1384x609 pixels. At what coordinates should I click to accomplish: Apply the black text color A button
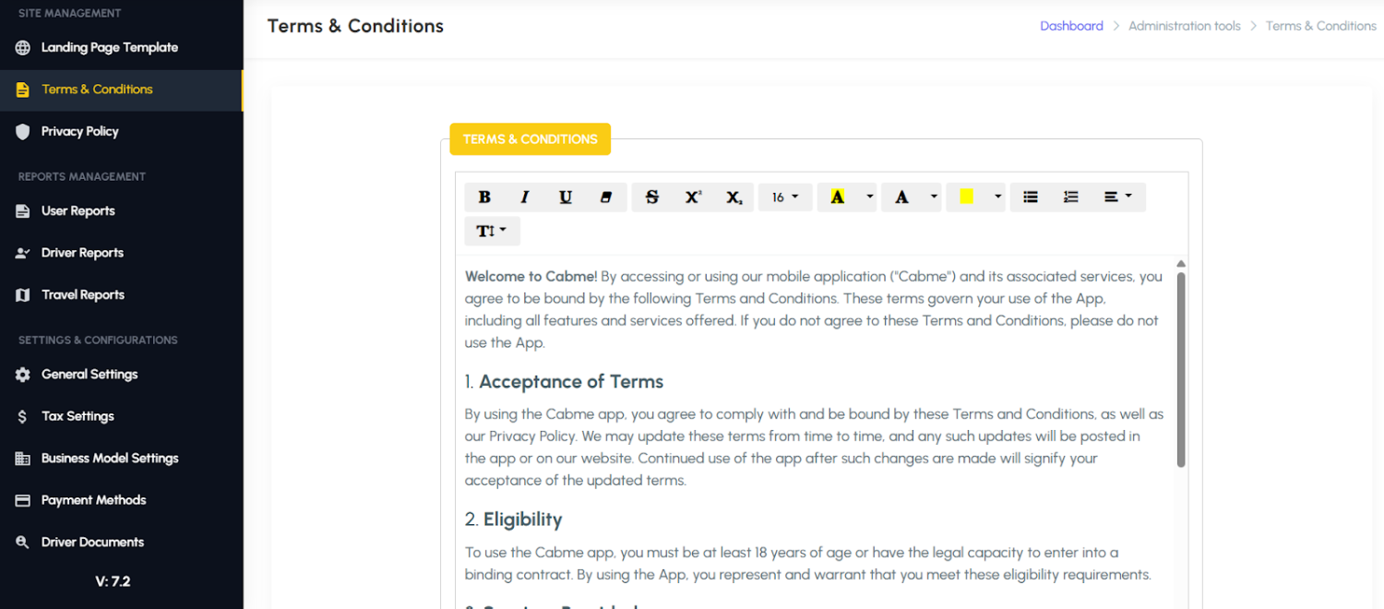point(902,197)
